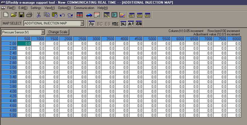
Task: Open the Edit menu
Action: [x=23, y=8]
